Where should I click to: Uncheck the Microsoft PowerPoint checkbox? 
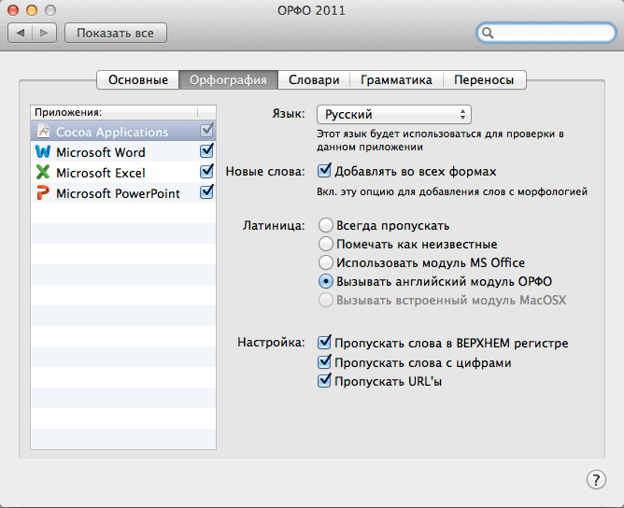point(206,192)
